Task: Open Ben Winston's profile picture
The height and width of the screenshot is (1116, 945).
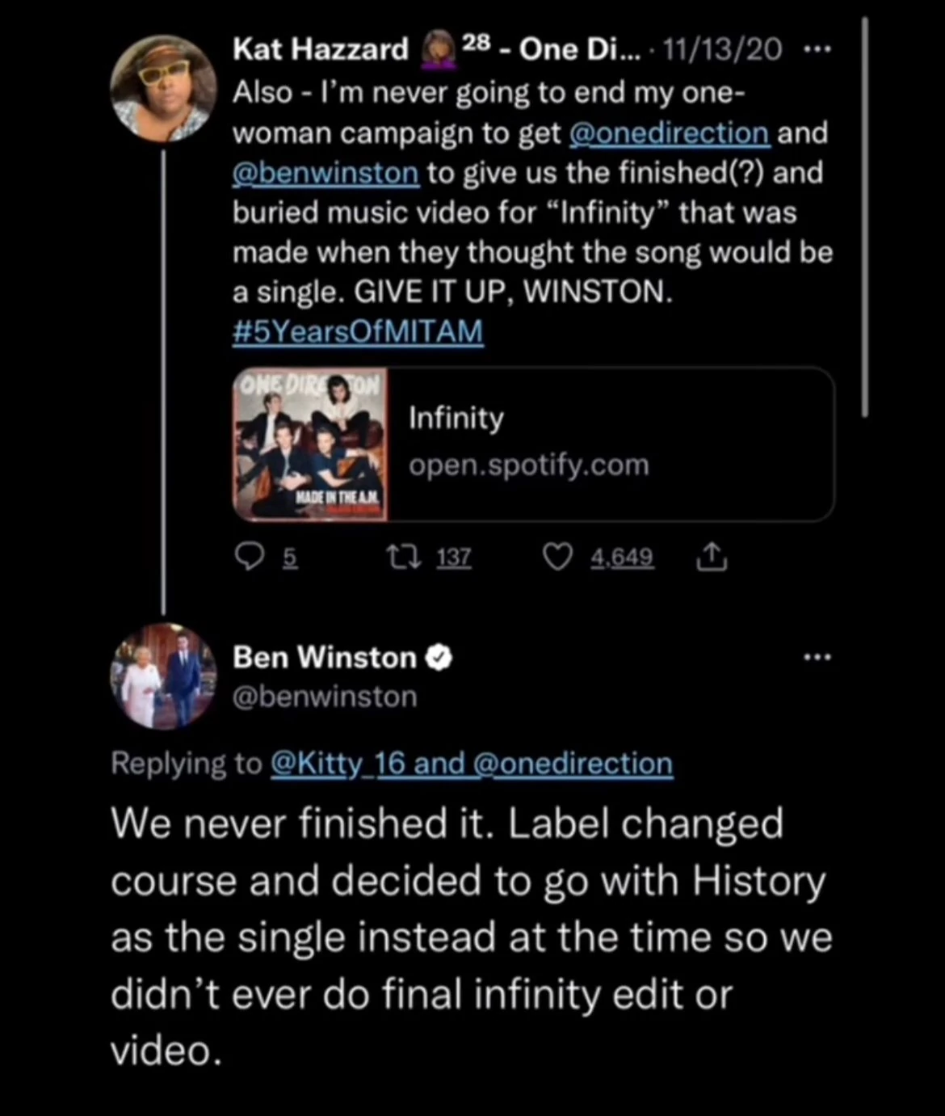Action: click(x=163, y=676)
